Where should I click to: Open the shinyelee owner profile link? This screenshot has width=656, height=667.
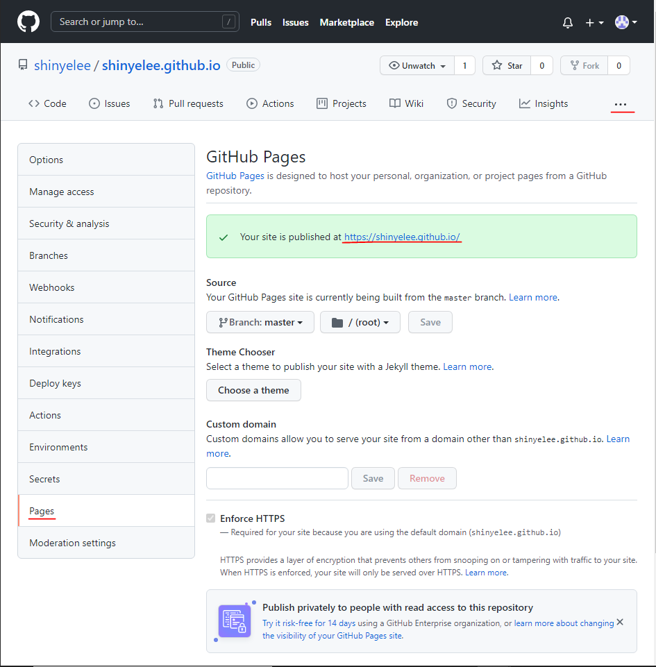[x=62, y=65]
